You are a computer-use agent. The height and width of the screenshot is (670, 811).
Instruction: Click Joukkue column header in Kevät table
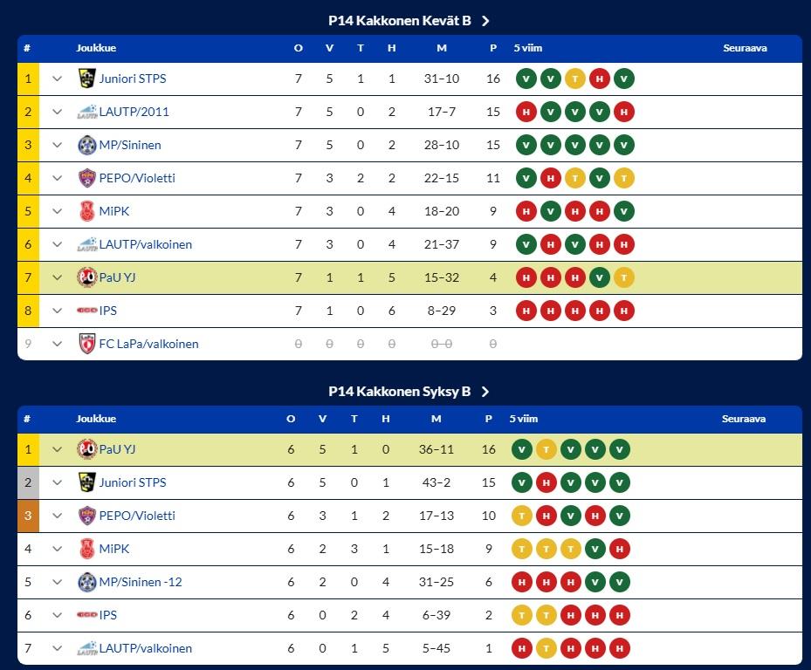[x=96, y=48]
